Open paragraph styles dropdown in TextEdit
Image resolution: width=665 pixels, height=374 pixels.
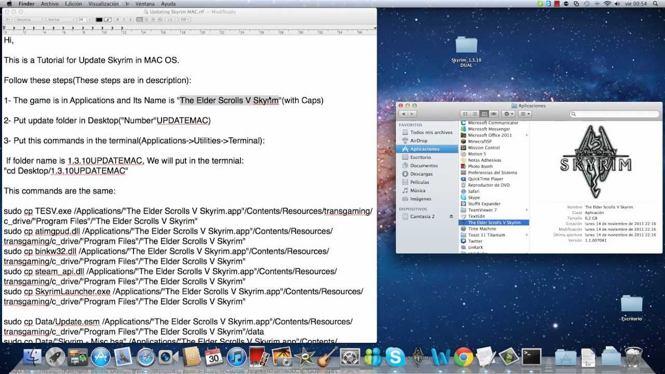click(8, 20)
